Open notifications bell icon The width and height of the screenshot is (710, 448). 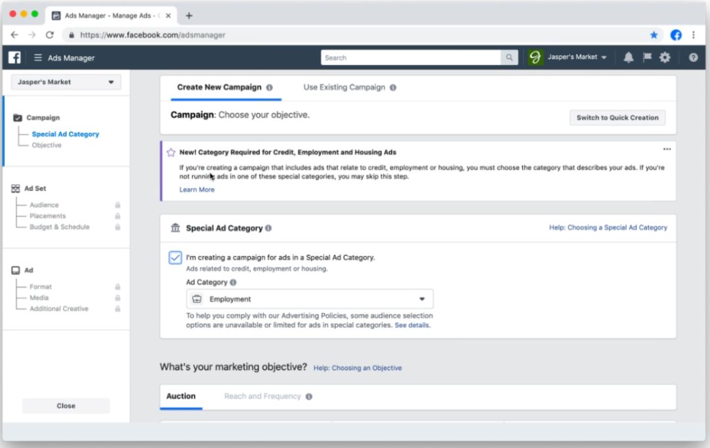628,58
